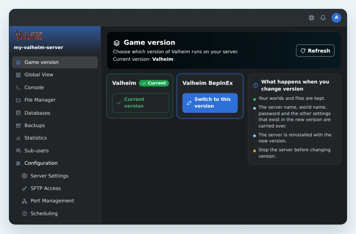
Task: Click the my-valheim-server name
Action: [38, 48]
